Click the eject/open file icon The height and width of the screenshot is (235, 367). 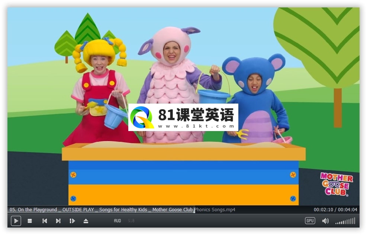86,221
